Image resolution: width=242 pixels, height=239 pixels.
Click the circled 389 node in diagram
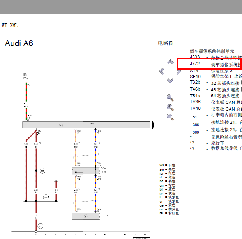click(x=42, y=171)
